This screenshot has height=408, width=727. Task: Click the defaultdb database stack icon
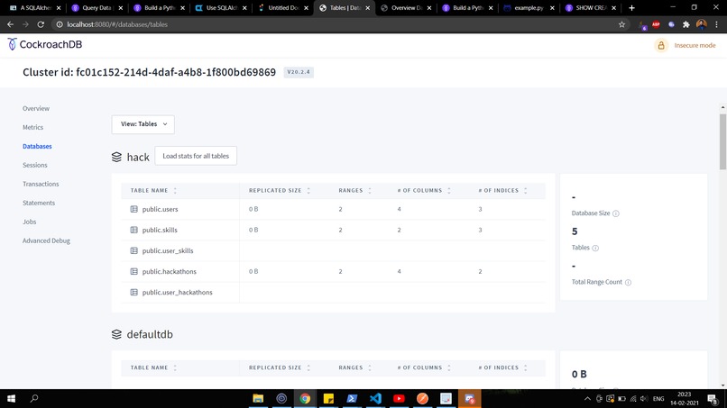[x=116, y=334]
